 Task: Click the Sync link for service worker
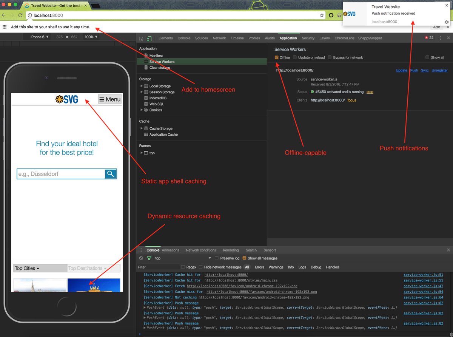tap(425, 70)
